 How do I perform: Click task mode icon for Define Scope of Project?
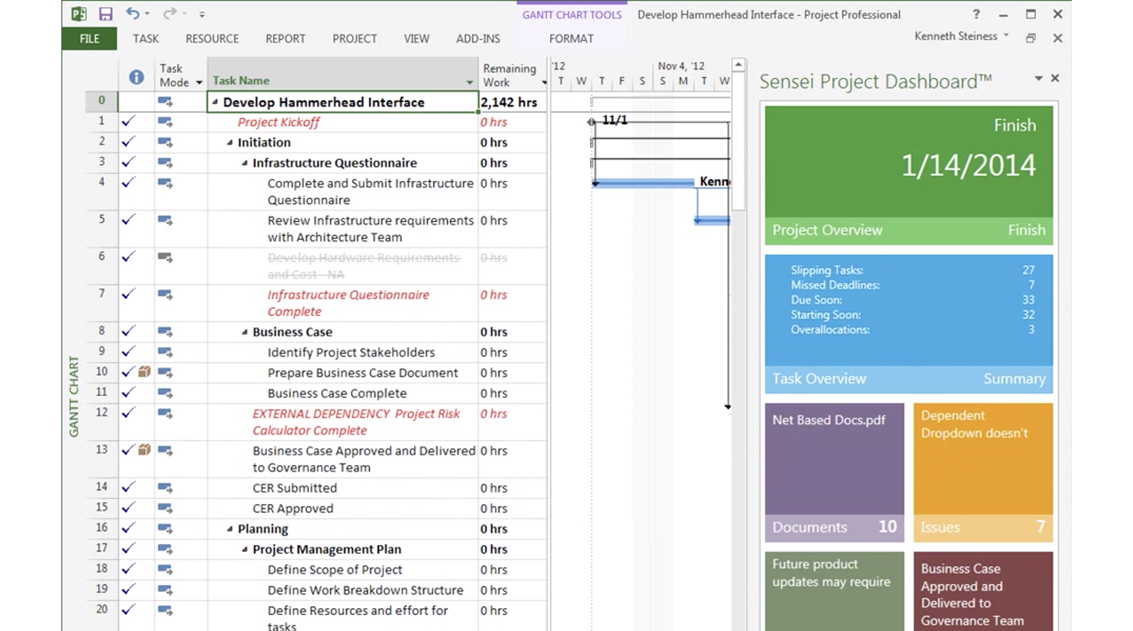(x=165, y=569)
